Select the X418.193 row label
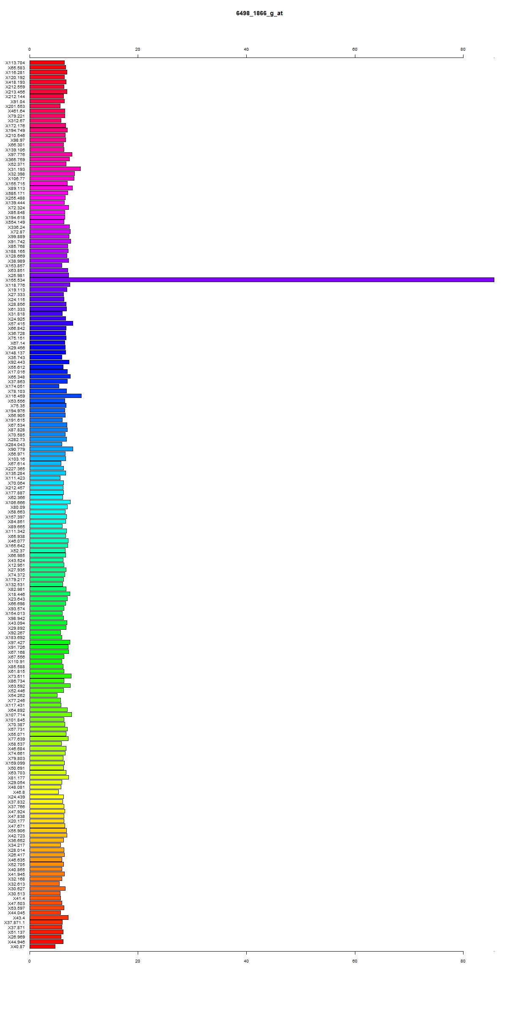The width and height of the screenshot is (507, 1015). tap(15, 82)
